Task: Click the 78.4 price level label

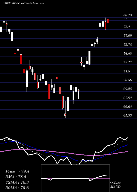Action: [x=127, y=27]
